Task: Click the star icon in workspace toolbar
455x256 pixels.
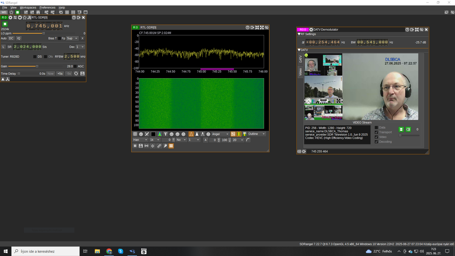Action: pos(11,12)
